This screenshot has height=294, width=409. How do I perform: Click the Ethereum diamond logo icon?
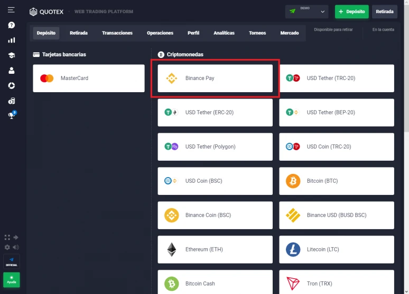172,250
